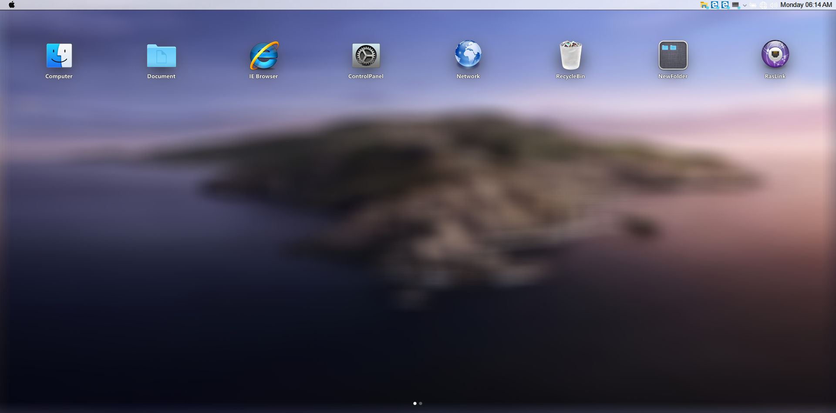Open the ControlPanel gear icon
Screen dimensions: 836x413
(x=366, y=56)
